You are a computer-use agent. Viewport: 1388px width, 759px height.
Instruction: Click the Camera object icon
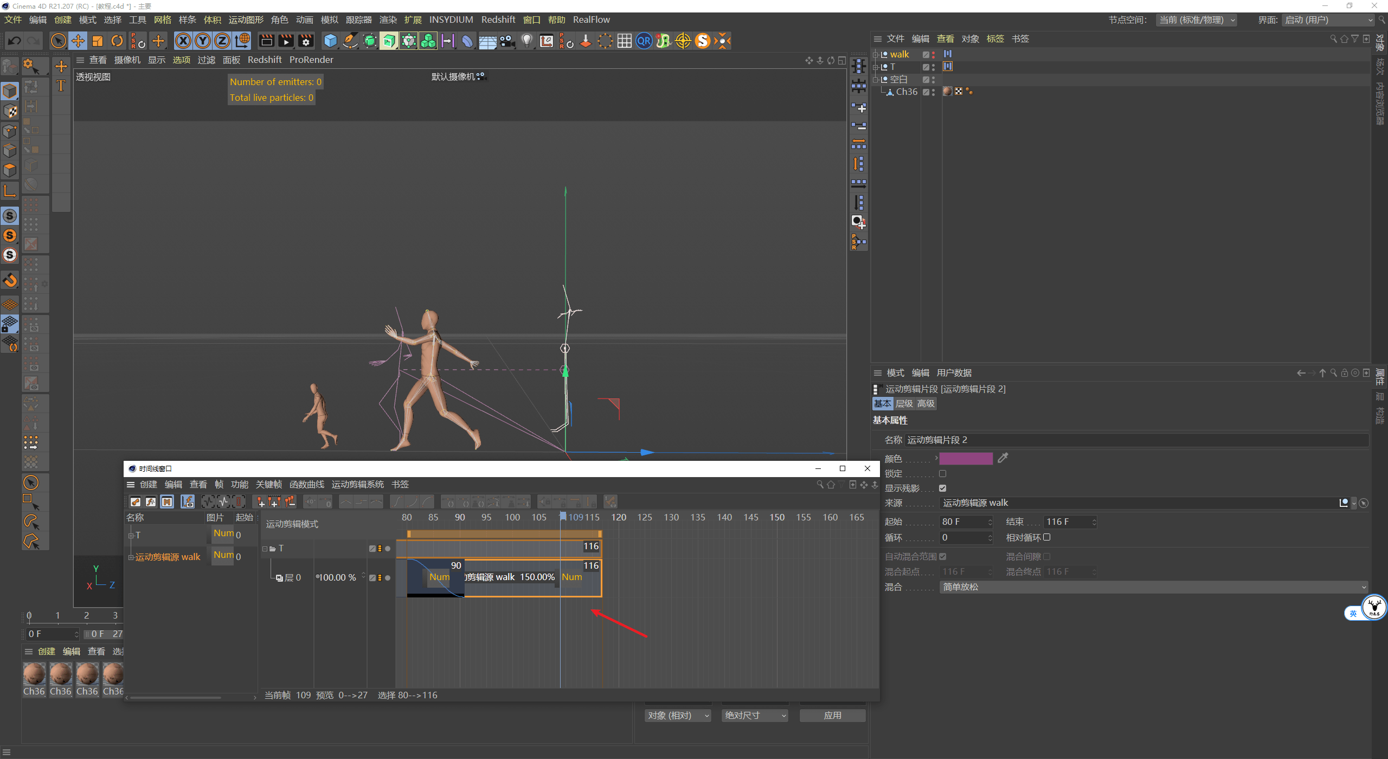pos(507,41)
